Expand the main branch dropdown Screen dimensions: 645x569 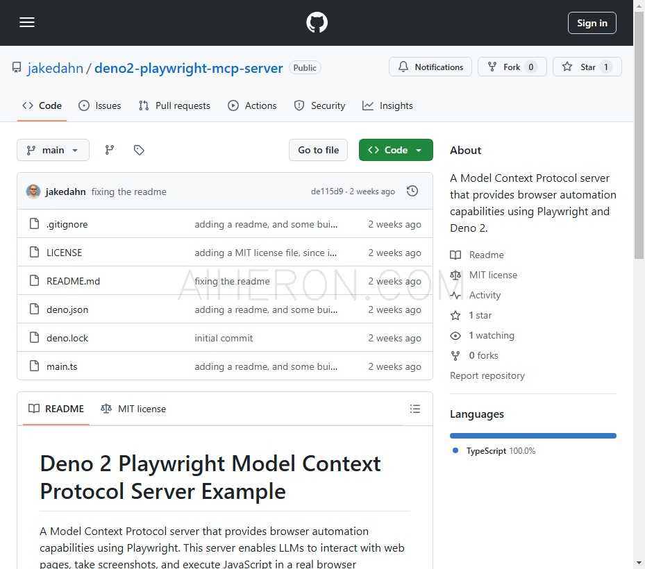tap(53, 150)
